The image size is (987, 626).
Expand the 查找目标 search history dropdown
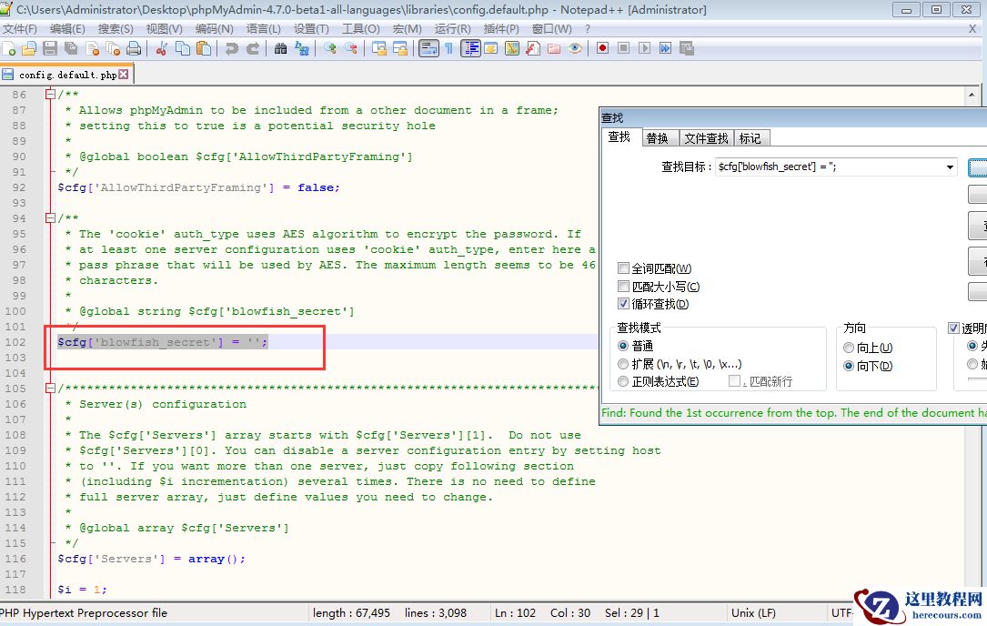click(951, 167)
